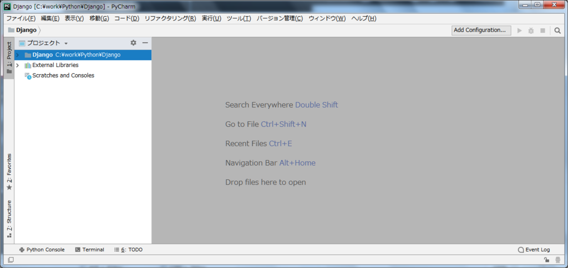Click the Stop square icon in toolbar
Viewport: 568px width, 268px height.
[542, 31]
